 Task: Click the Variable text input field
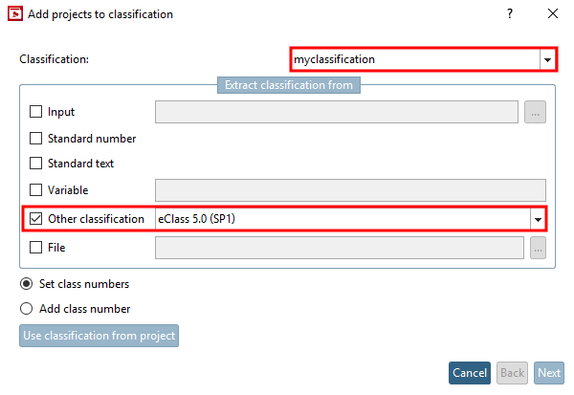coord(349,190)
